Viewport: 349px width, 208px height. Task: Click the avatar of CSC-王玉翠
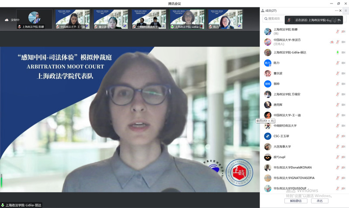268,136
